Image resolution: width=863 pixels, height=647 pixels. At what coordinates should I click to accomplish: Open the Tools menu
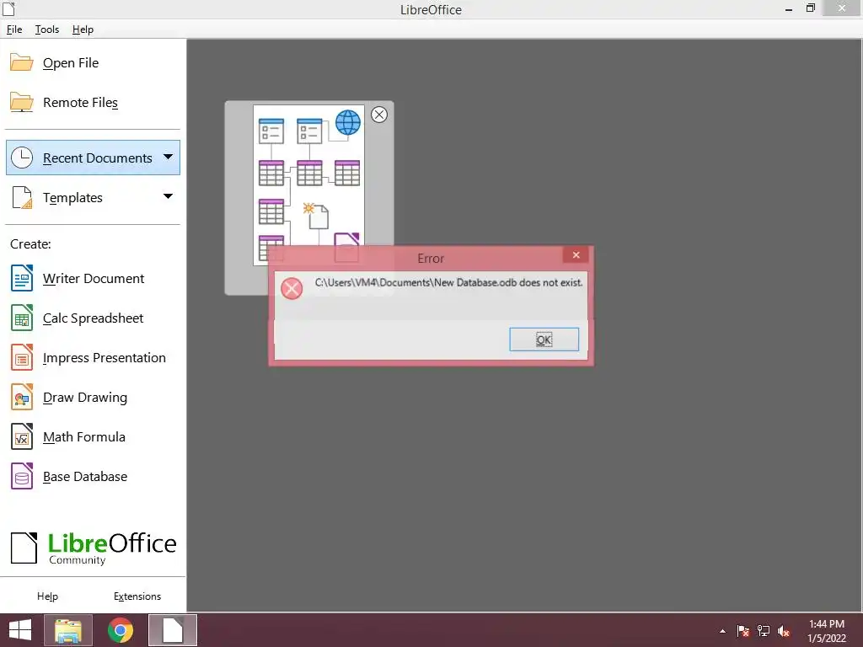tap(47, 29)
